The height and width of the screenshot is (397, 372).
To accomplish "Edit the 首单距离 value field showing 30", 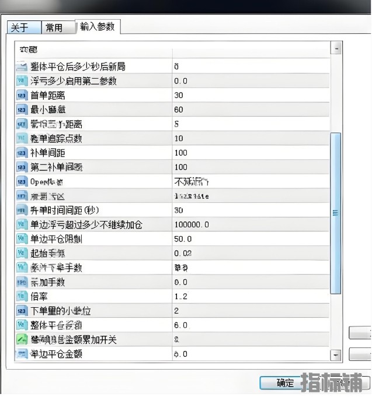I will [251, 96].
